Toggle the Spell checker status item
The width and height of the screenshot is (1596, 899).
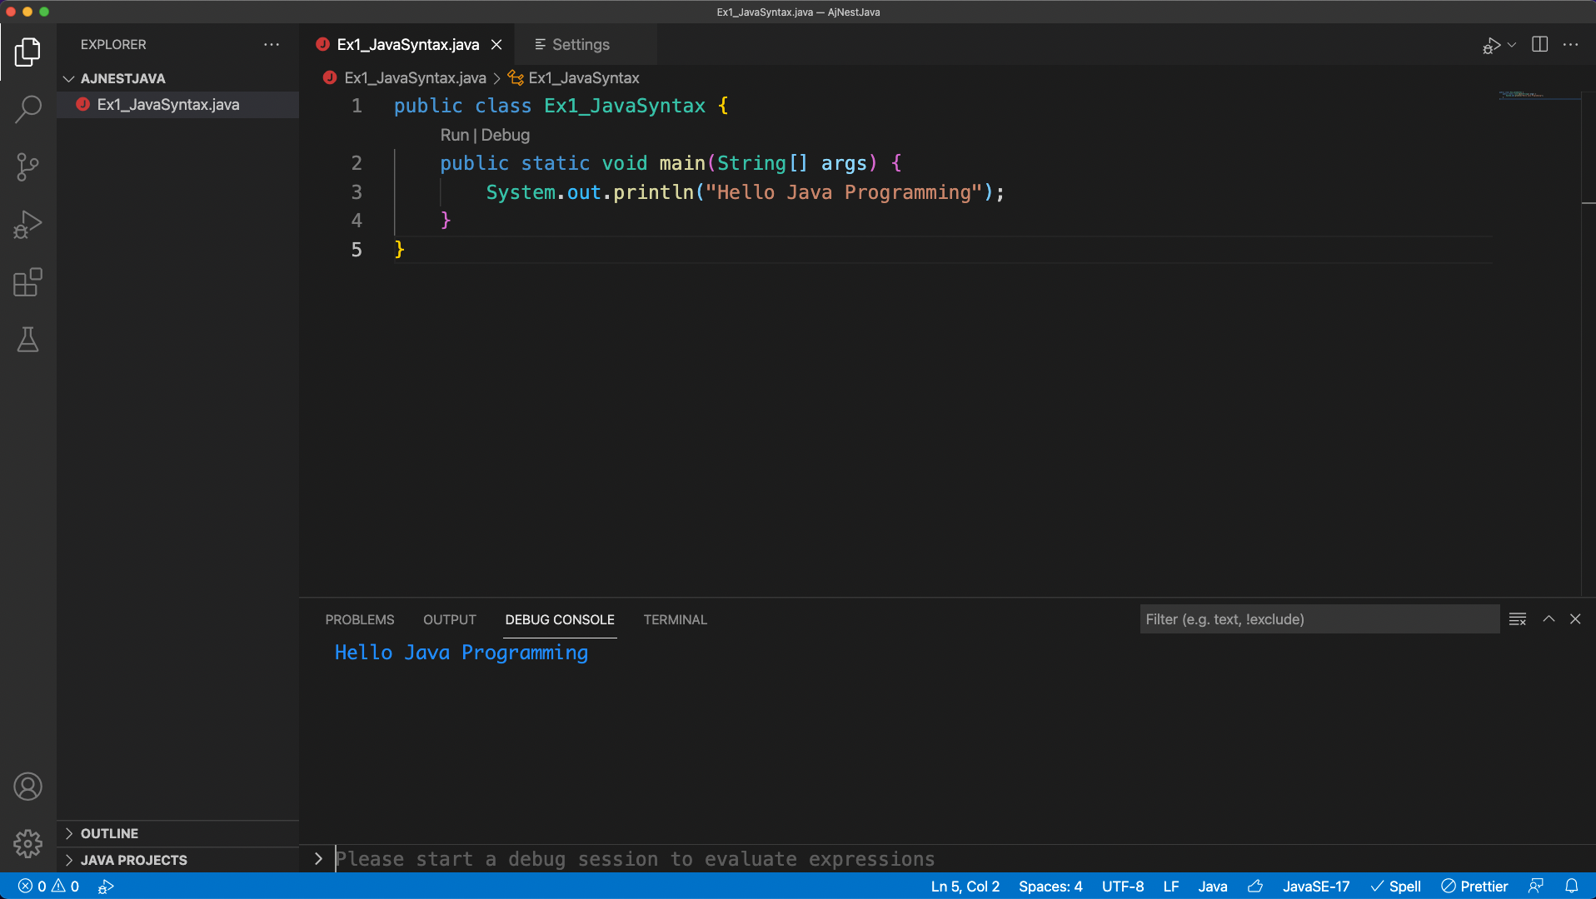[1396, 887]
